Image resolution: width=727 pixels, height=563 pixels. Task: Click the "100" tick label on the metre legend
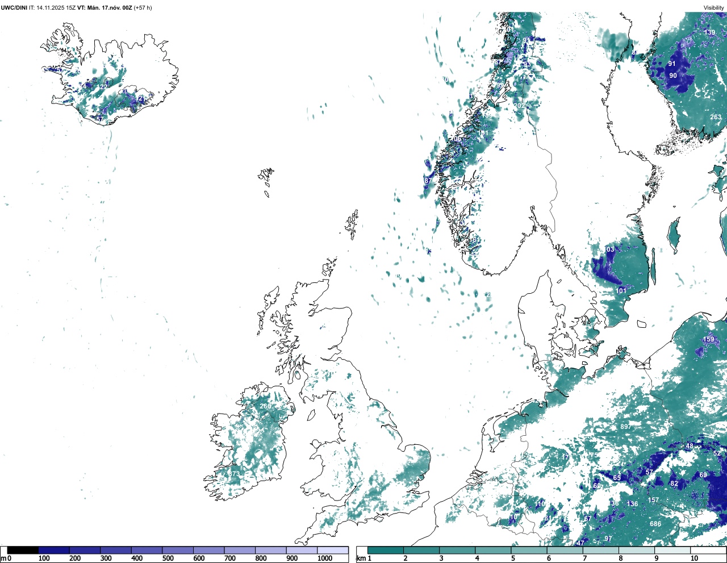point(44,558)
